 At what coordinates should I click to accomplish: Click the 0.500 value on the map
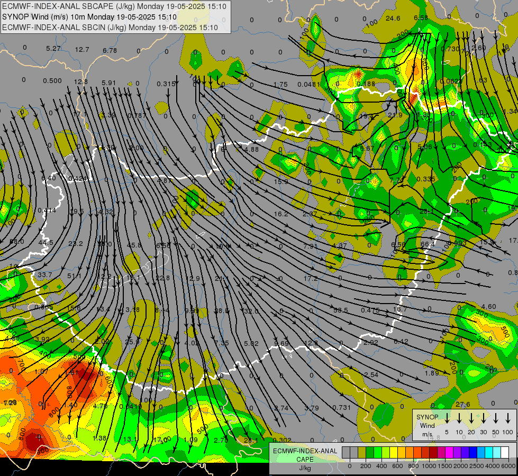[x=52, y=81]
